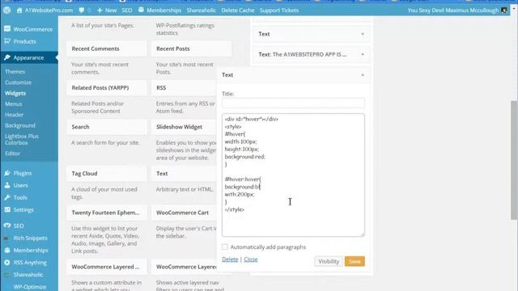This screenshot has width=518, height=291.
Task: Select the Slideshow Widget
Action: (x=184, y=127)
